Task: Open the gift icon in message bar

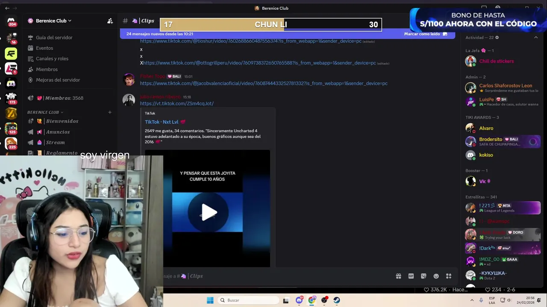Action: [x=398, y=276]
